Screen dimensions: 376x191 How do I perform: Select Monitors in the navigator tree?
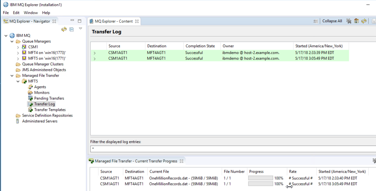click(x=42, y=93)
